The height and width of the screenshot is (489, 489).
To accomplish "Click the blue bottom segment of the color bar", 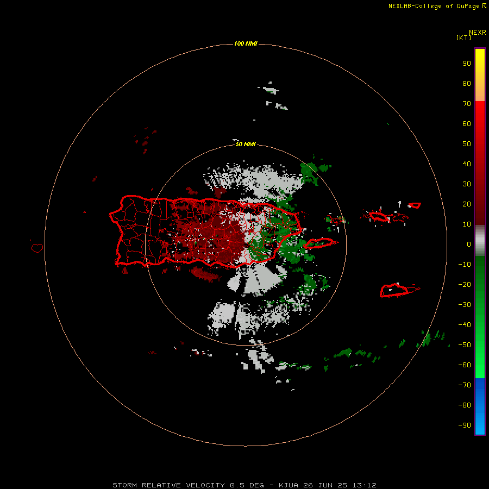I will 480,406.
